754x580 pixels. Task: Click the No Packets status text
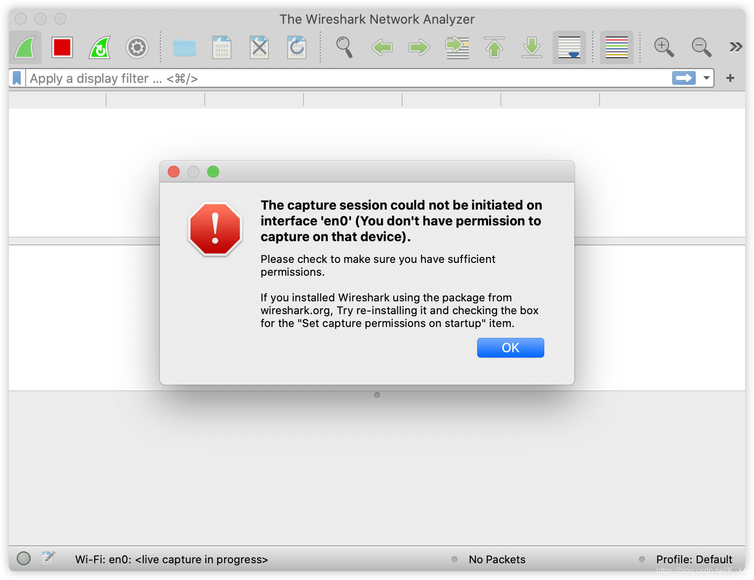click(497, 559)
